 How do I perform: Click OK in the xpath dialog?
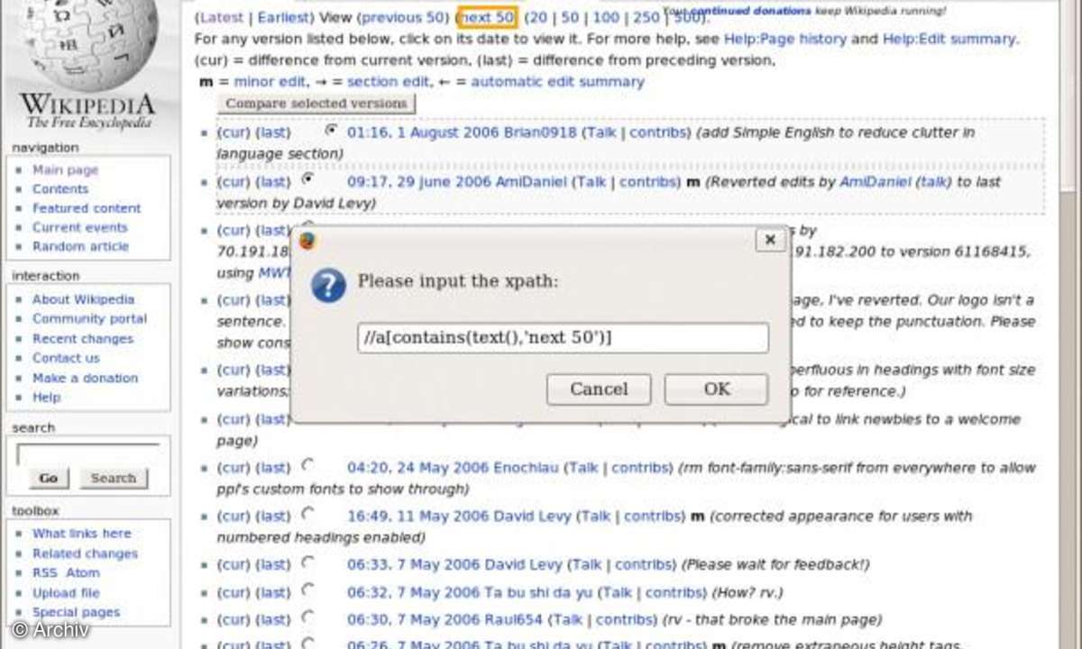716,389
